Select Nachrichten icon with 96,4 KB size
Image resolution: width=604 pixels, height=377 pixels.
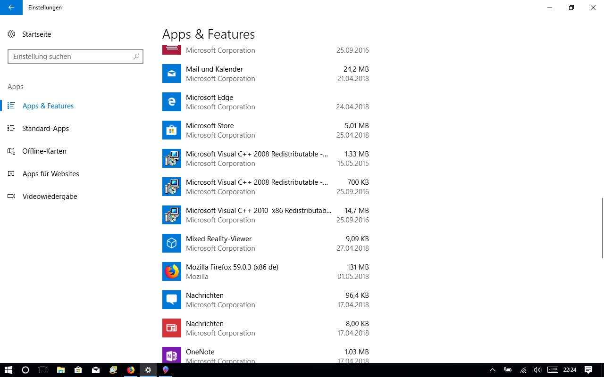[172, 300]
